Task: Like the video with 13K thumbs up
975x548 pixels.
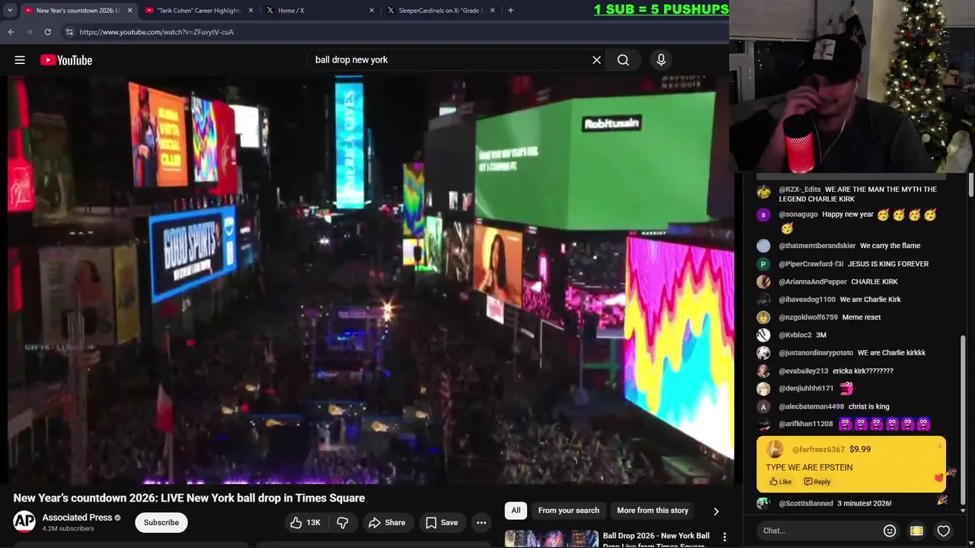Action: [x=305, y=522]
